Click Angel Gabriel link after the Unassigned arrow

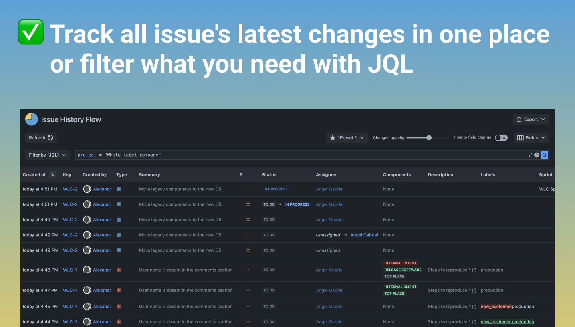click(x=364, y=235)
